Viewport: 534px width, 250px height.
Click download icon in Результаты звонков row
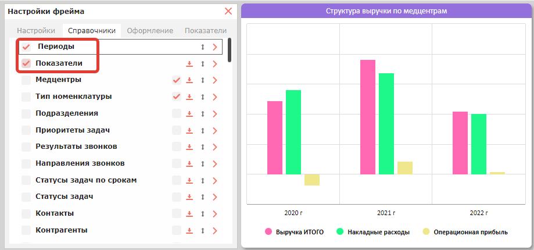(x=189, y=147)
